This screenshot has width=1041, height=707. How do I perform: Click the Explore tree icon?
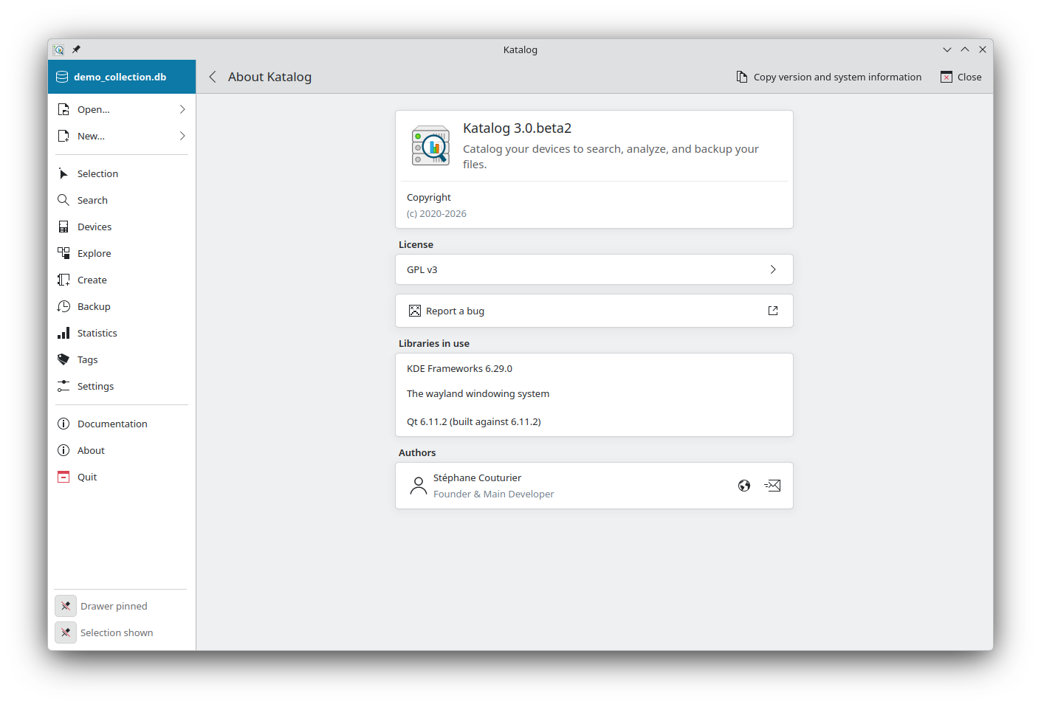click(x=63, y=253)
